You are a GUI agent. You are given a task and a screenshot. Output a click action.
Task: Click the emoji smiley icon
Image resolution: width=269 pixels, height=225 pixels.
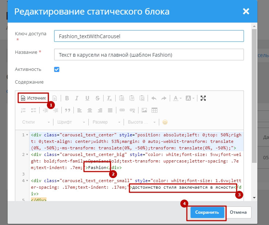click(165, 122)
